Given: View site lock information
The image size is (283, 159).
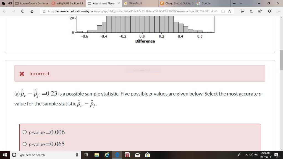Looking at the screenshot, I should pos(44,11).
